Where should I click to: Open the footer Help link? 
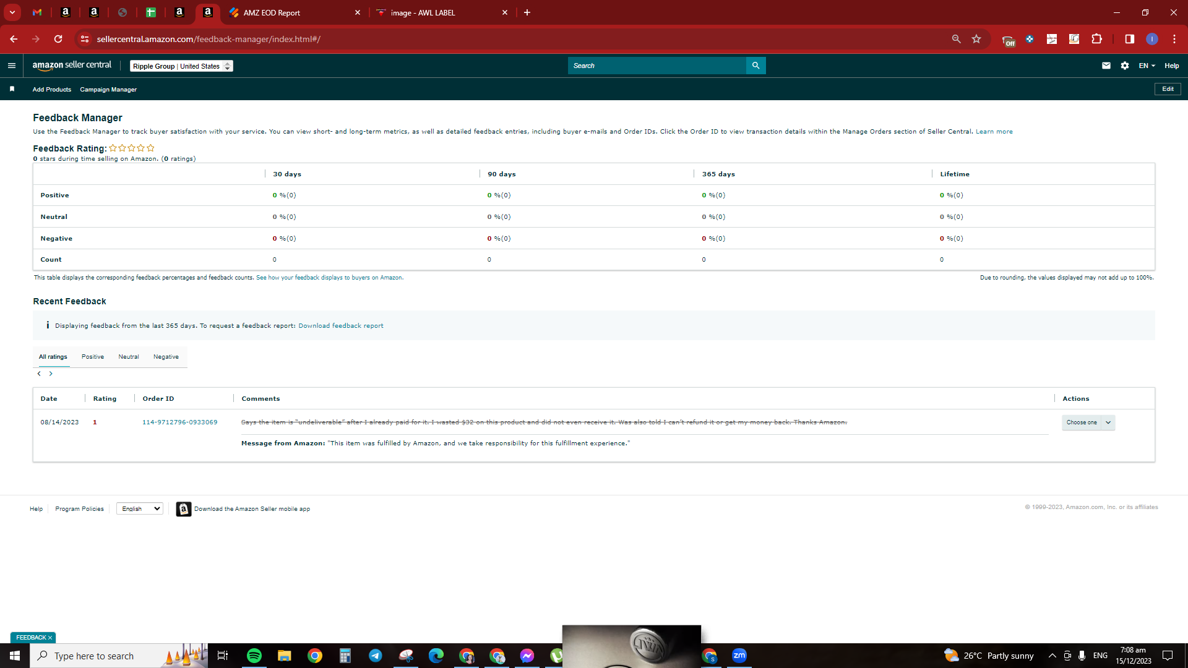pos(37,509)
